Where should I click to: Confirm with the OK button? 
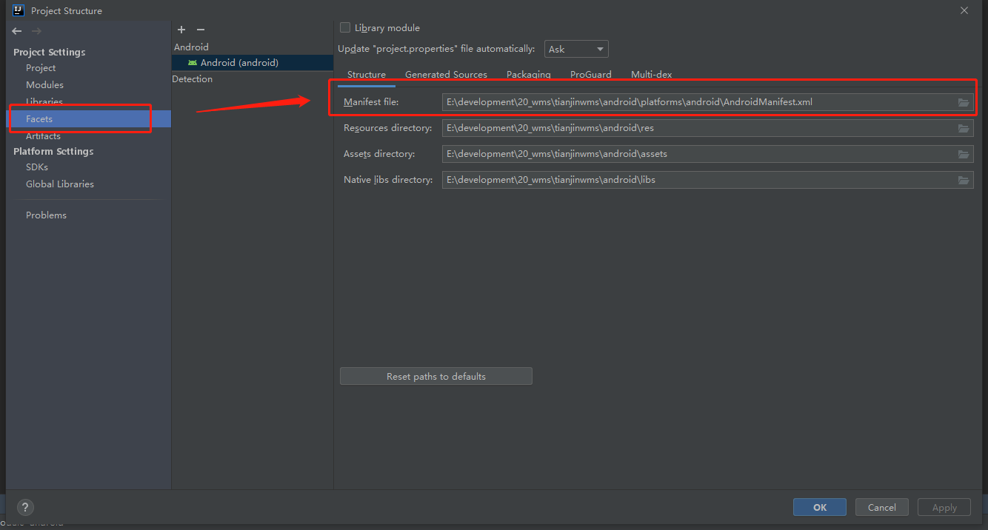tap(820, 507)
